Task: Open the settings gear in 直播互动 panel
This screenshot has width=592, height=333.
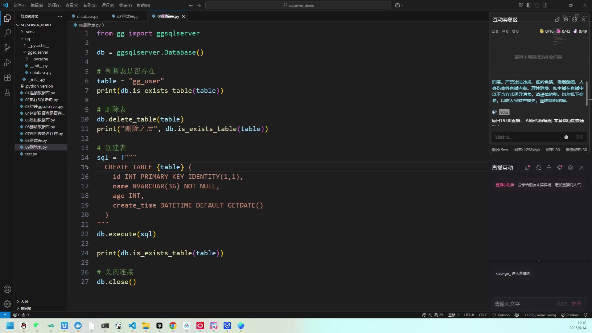Action: [571, 168]
